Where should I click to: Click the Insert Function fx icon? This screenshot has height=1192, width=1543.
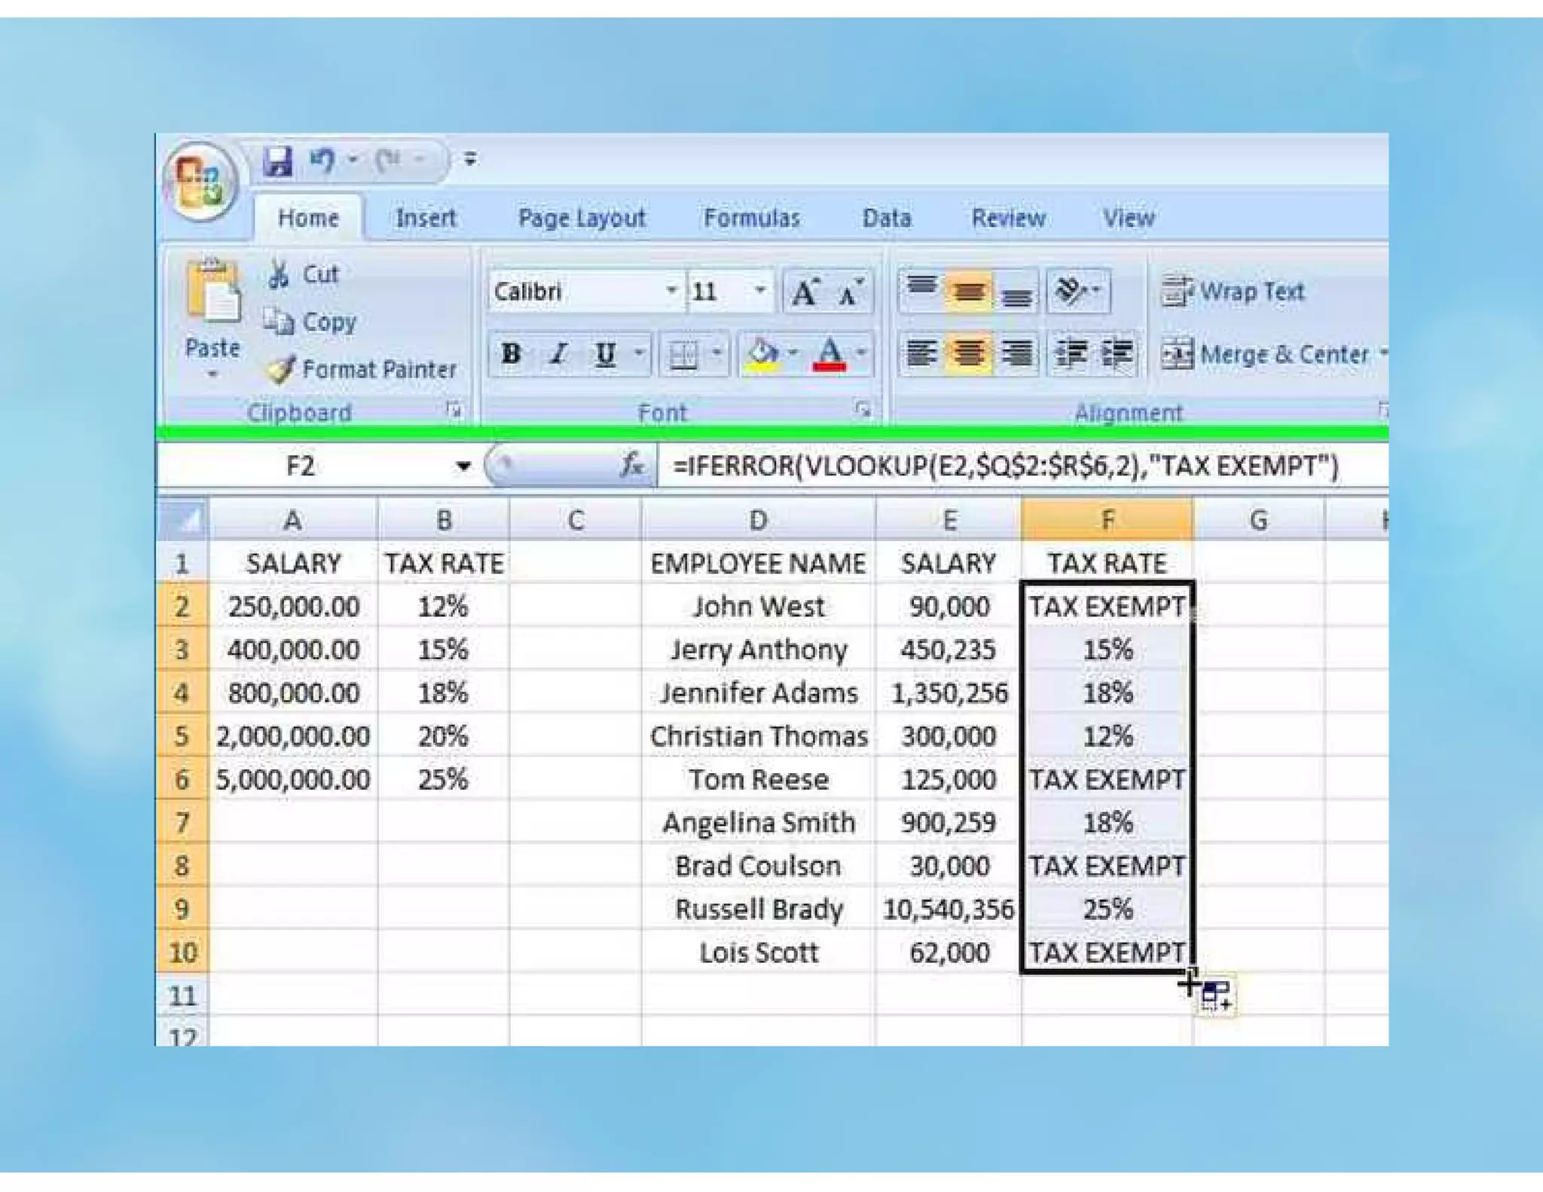coord(631,465)
